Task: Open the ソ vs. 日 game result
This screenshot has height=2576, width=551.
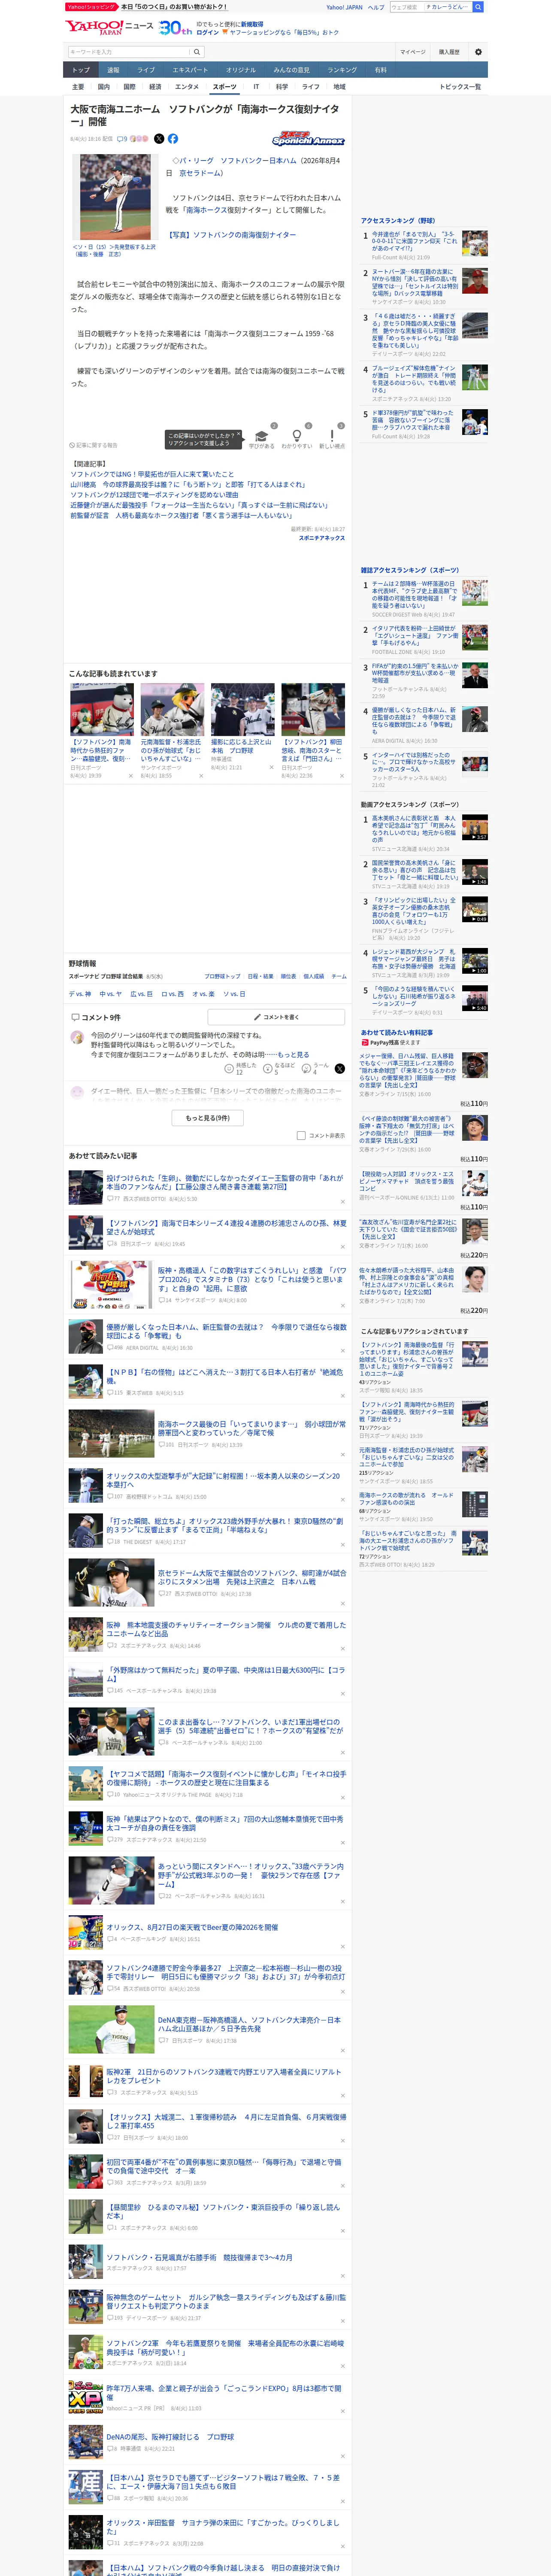Action: click(234, 994)
